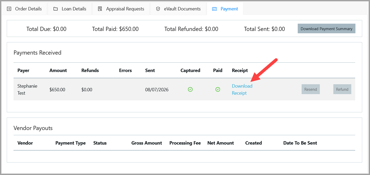Click the Amount column header
Image resolution: width=370 pixels, height=175 pixels.
pyautogui.click(x=58, y=70)
